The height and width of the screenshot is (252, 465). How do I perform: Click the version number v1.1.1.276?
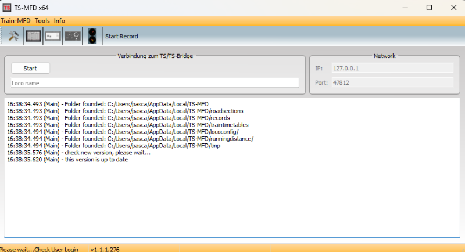click(x=105, y=249)
